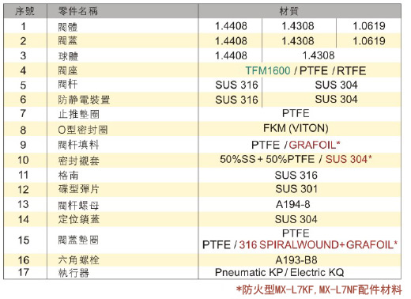Click the red 316 SPIRALWOUND+GRAFOIL* text

click(318, 245)
